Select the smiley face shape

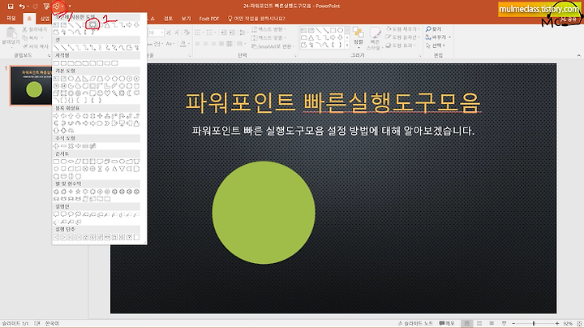(x=100, y=93)
